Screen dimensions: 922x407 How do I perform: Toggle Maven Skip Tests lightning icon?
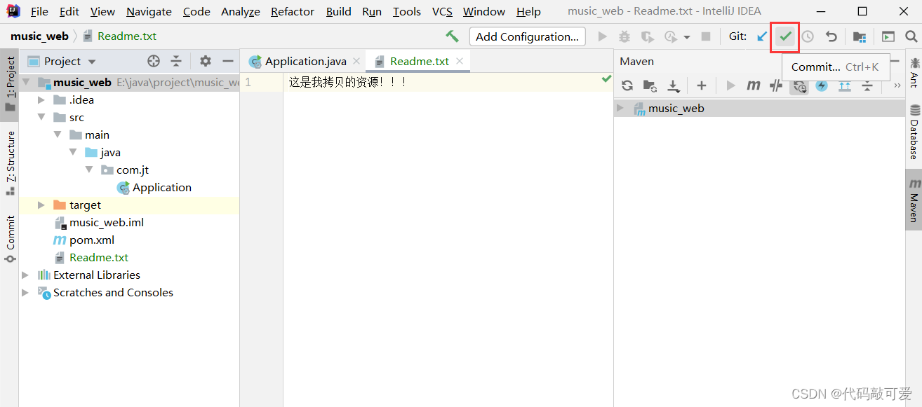coord(822,85)
